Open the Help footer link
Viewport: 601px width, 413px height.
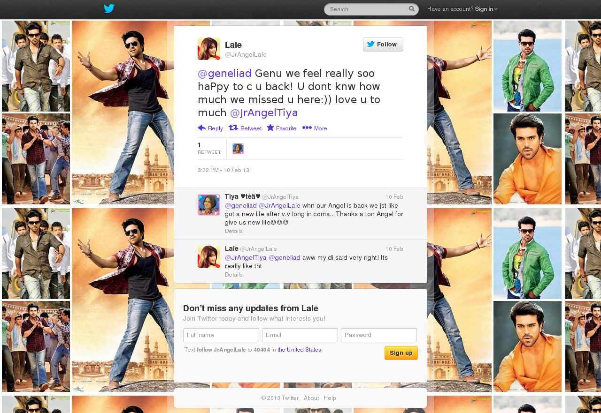(x=330, y=398)
